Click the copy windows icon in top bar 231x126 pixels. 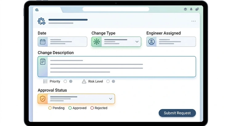[x=197, y=9]
